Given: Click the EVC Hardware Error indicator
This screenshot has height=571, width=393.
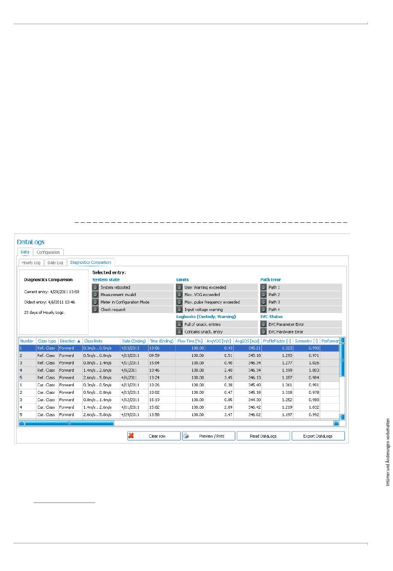Looking at the screenshot, I should point(264,332).
